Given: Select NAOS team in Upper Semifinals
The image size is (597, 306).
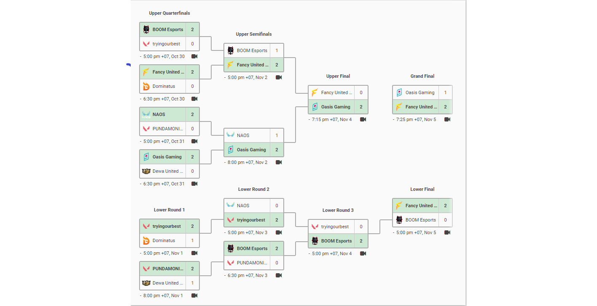Looking at the screenshot, I should [247, 135].
